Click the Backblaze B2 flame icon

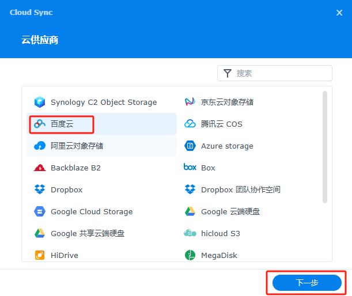[40, 168]
